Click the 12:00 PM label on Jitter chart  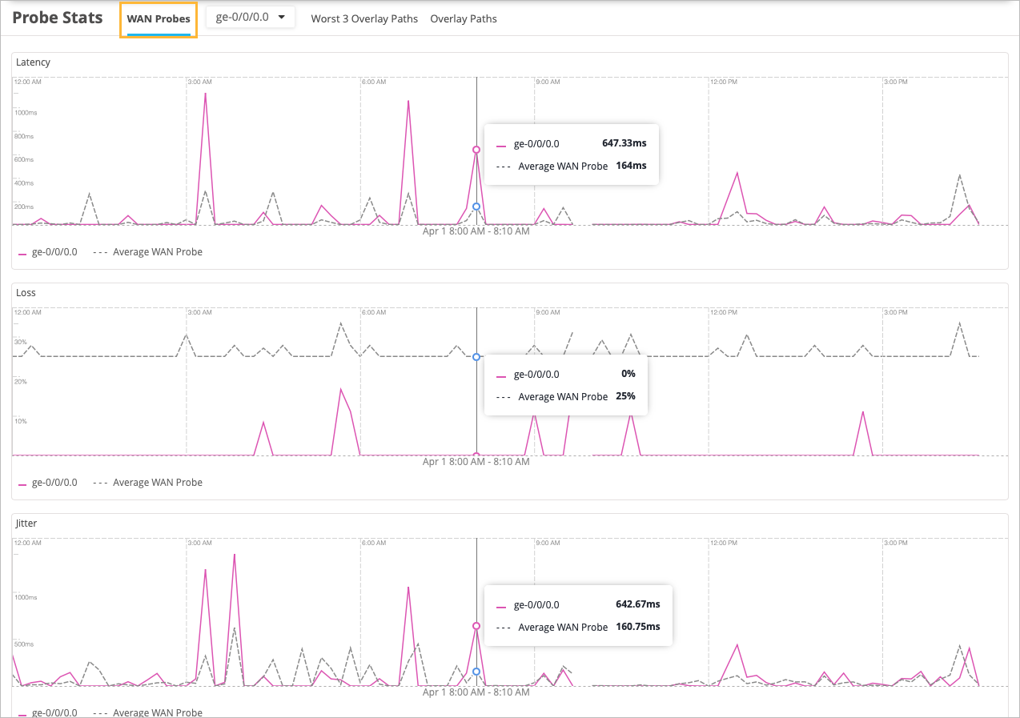coord(723,543)
